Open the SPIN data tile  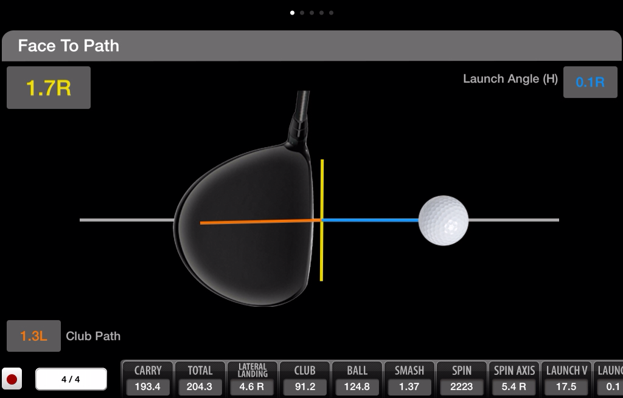tap(462, 379)
